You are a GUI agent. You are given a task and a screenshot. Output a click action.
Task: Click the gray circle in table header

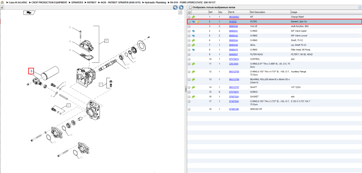(x=189, y=12)
